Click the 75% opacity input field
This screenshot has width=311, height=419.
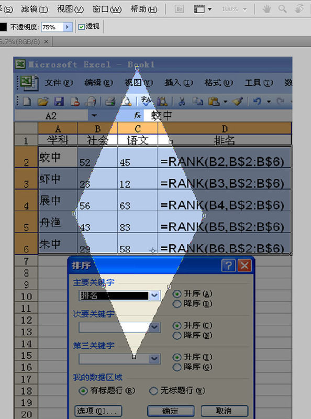(52, 27)
